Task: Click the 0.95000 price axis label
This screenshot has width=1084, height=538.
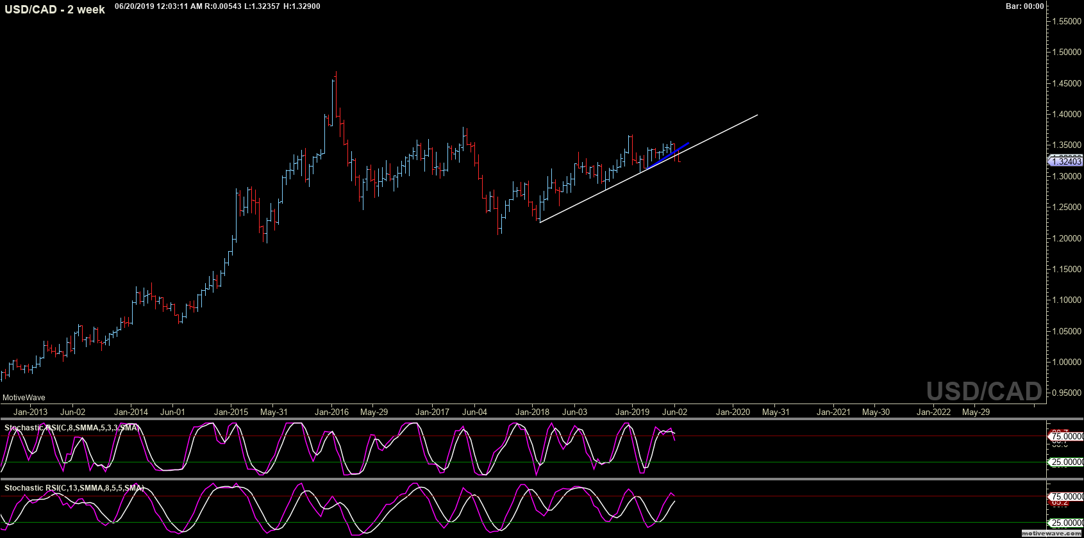Action: pos(1067,393)
